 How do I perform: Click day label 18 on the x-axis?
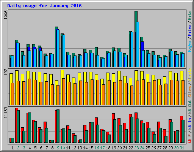point(108,148)
